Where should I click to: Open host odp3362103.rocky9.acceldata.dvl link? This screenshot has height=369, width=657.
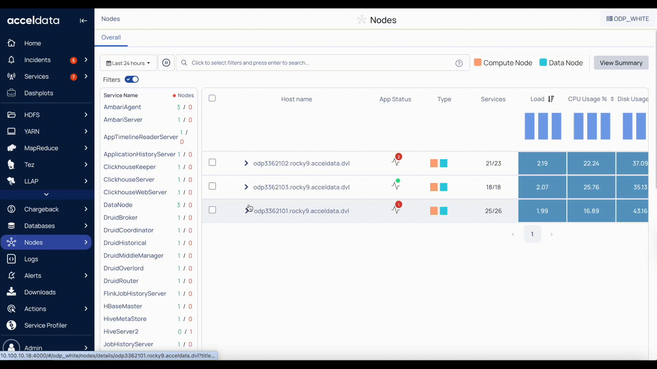(301, 187)
